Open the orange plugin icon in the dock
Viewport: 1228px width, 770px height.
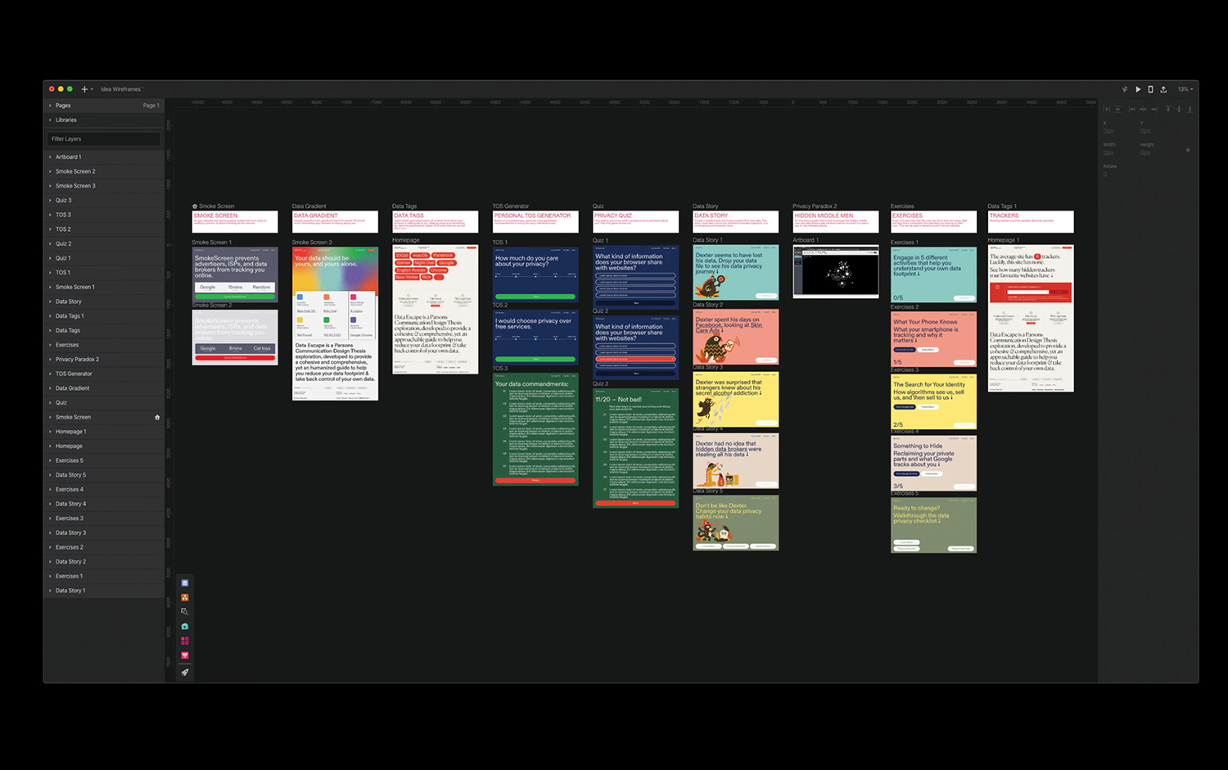(185, 597)
